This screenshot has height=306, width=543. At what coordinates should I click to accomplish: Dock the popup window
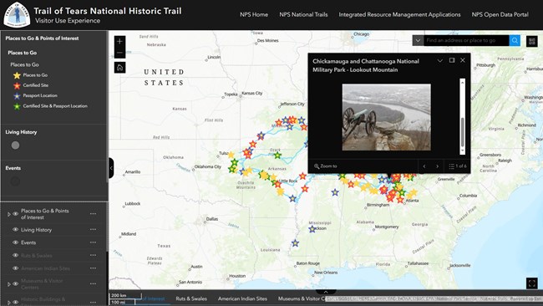[452, 60]
